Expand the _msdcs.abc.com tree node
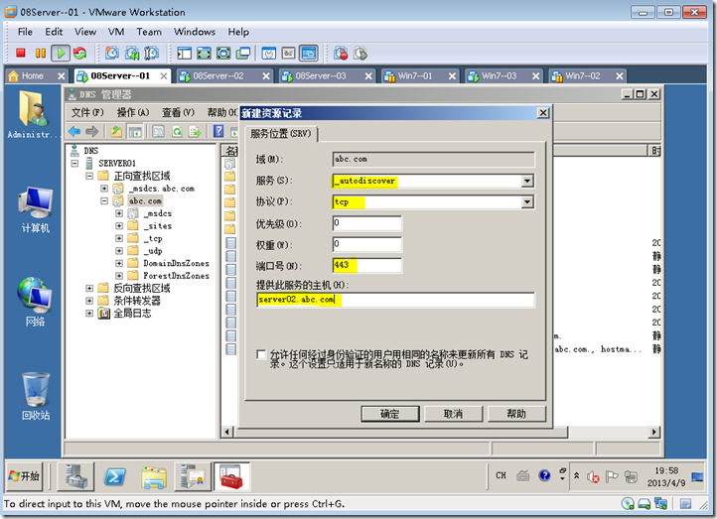Image resolution: width=717 pixels, height=519 pixels. [104, 189]
